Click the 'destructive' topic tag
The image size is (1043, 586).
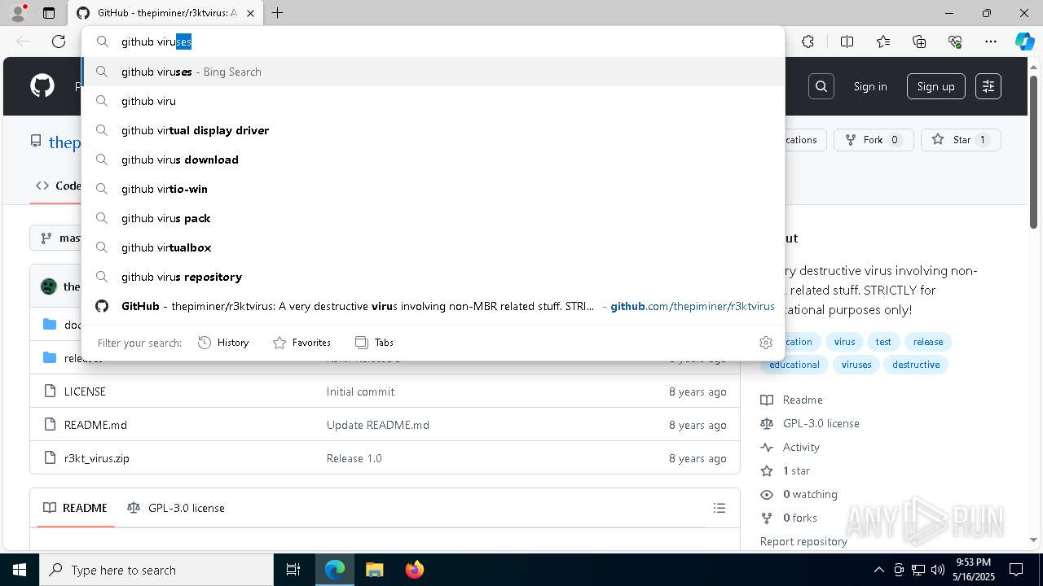[916, 365]
